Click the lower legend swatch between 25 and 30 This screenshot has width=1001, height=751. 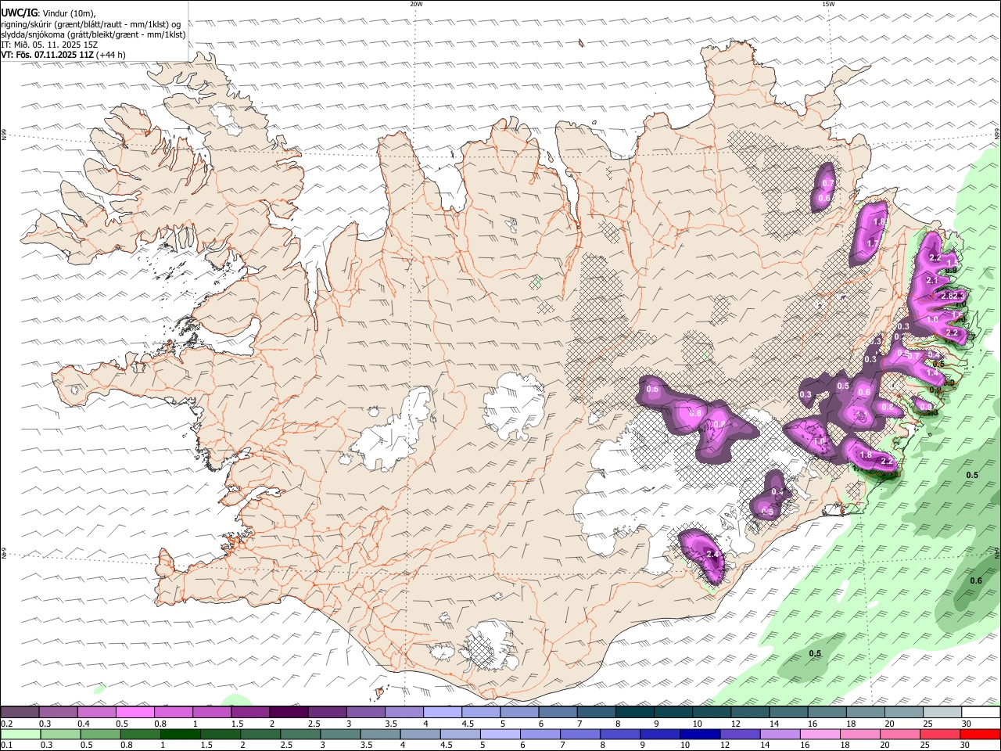(x=940, y=735)
